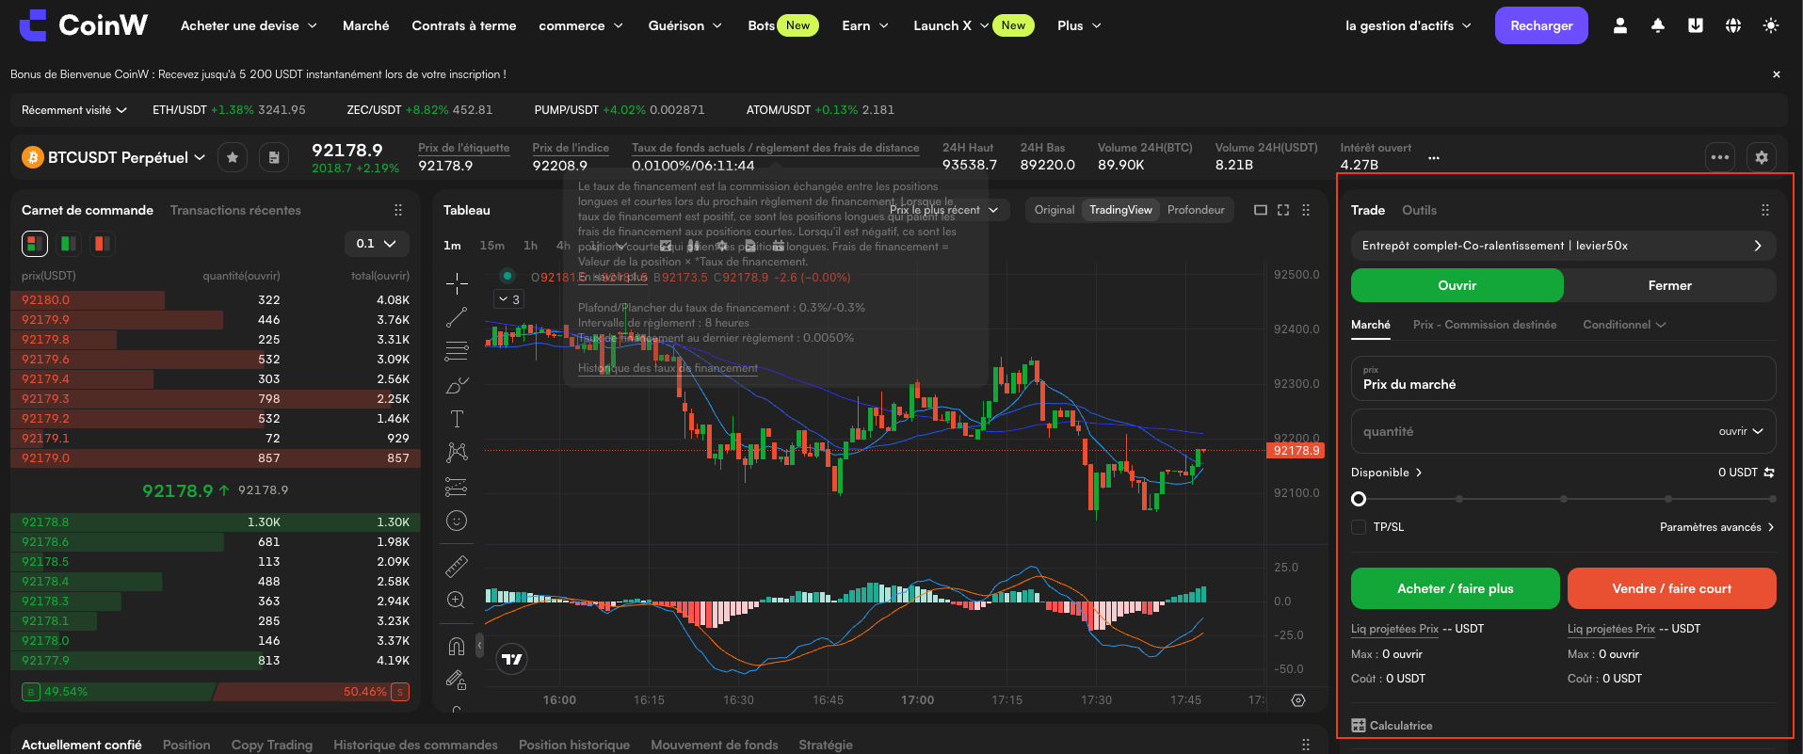Image resolution: width=1803 pixels, height=754 pixels.
Task: Open the Conditionnel order type dropdown
Action: pyautogui.click(x=1624, y=325)
